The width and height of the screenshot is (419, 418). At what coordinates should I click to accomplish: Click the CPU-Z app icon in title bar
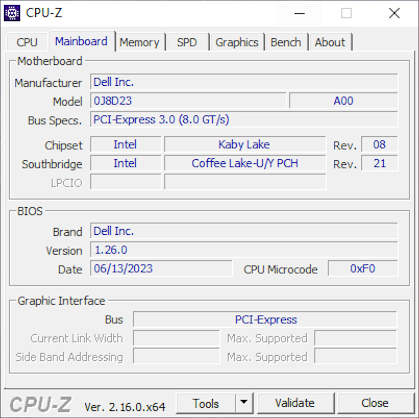(x=12, y=13)
